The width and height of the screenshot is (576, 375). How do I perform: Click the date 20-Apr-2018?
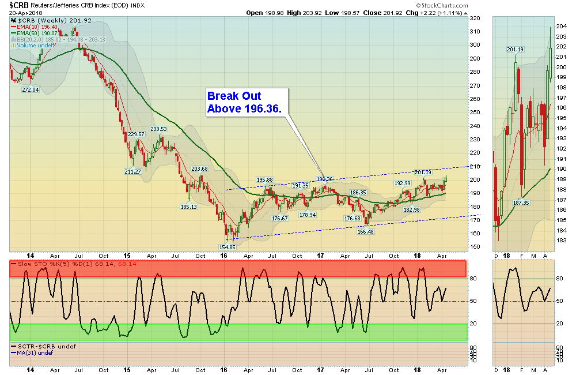click(26, 13)
